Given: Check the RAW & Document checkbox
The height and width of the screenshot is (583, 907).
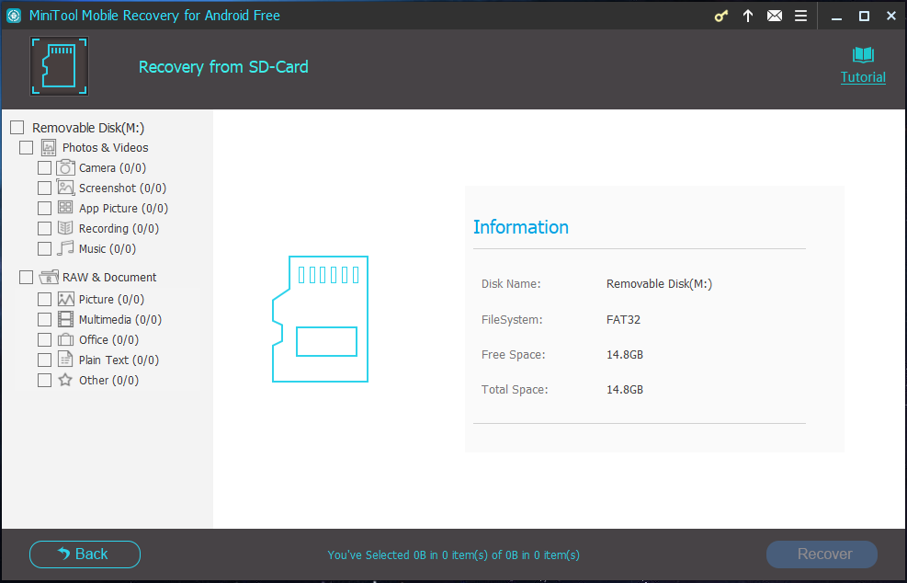Looking at the screenshot, I should tap(26, 278).
